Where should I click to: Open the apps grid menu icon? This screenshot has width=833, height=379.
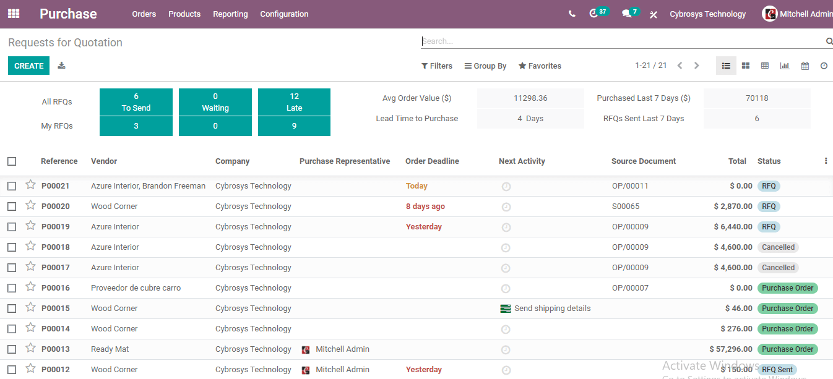tap(14, 14)
